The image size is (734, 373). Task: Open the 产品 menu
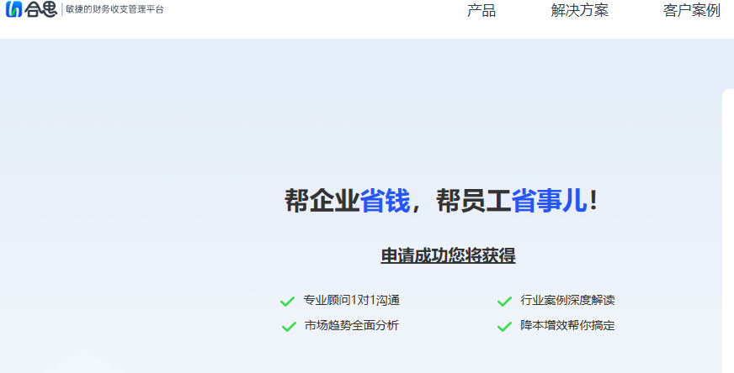click(x=481, y=10)
